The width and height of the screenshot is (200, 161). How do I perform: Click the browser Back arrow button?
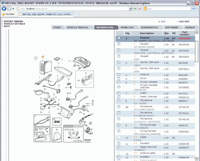4,9
